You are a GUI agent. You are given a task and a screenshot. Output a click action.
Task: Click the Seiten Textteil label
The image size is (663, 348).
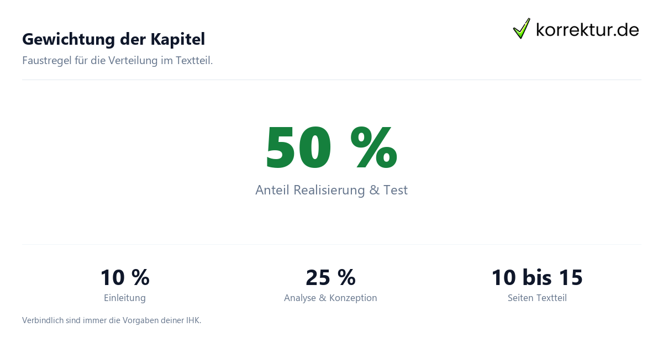click(x=537, y=298)
